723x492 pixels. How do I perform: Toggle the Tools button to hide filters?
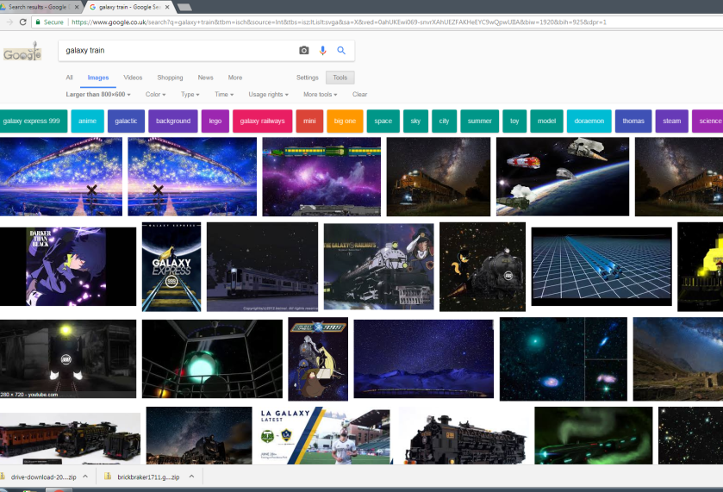(x=340, y=78)
